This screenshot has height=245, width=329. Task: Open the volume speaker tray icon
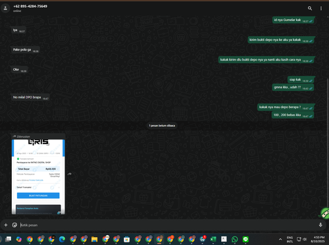pyautogui.click(x=305, y=239)
